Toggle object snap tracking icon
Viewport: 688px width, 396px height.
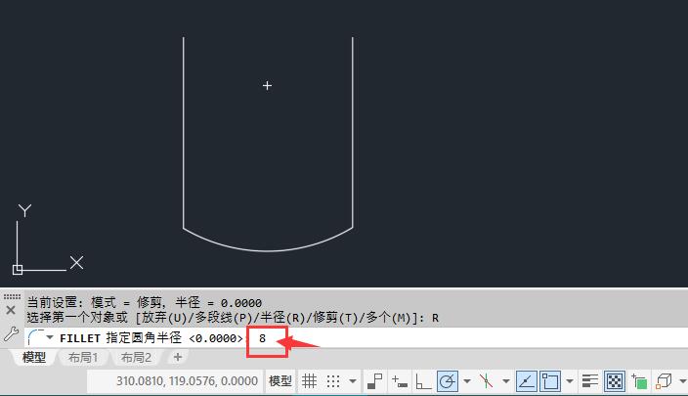[x=526, y=381]
